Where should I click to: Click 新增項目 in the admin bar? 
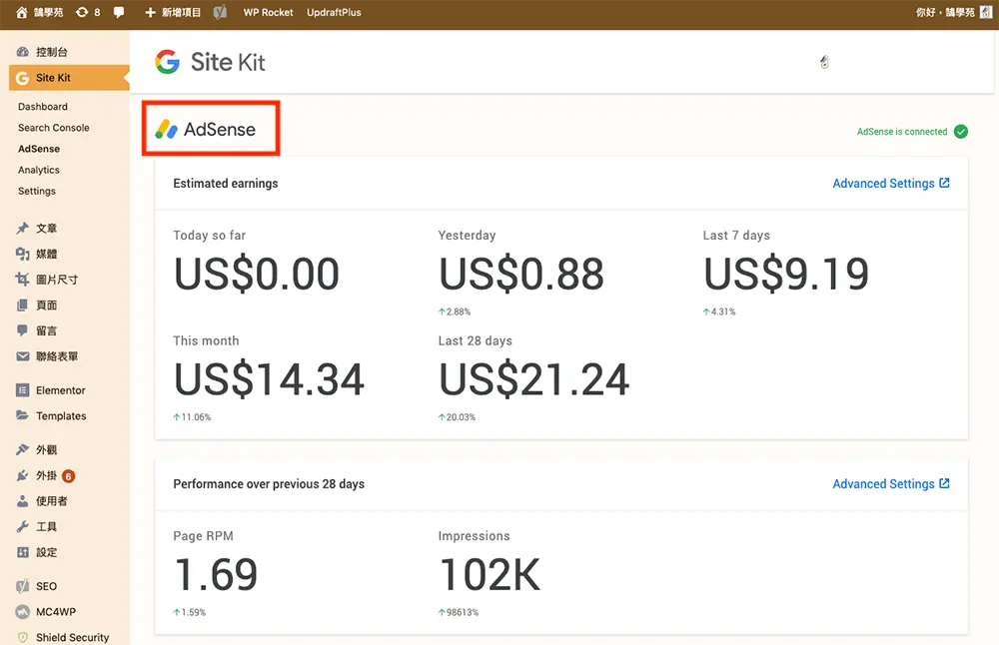tap(181, 12)
